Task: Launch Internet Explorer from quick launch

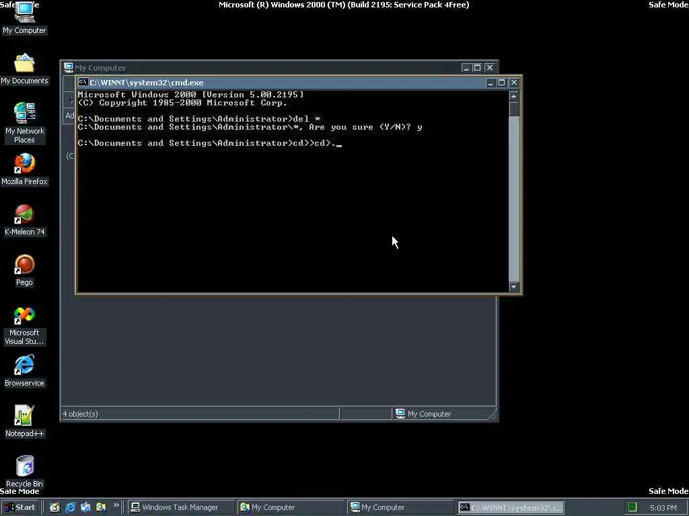Action: coord(70,507)
